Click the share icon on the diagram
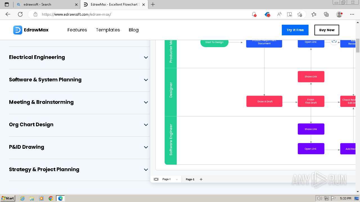The height and width of the screenshot is (202, 360). (x=334, y=41)
